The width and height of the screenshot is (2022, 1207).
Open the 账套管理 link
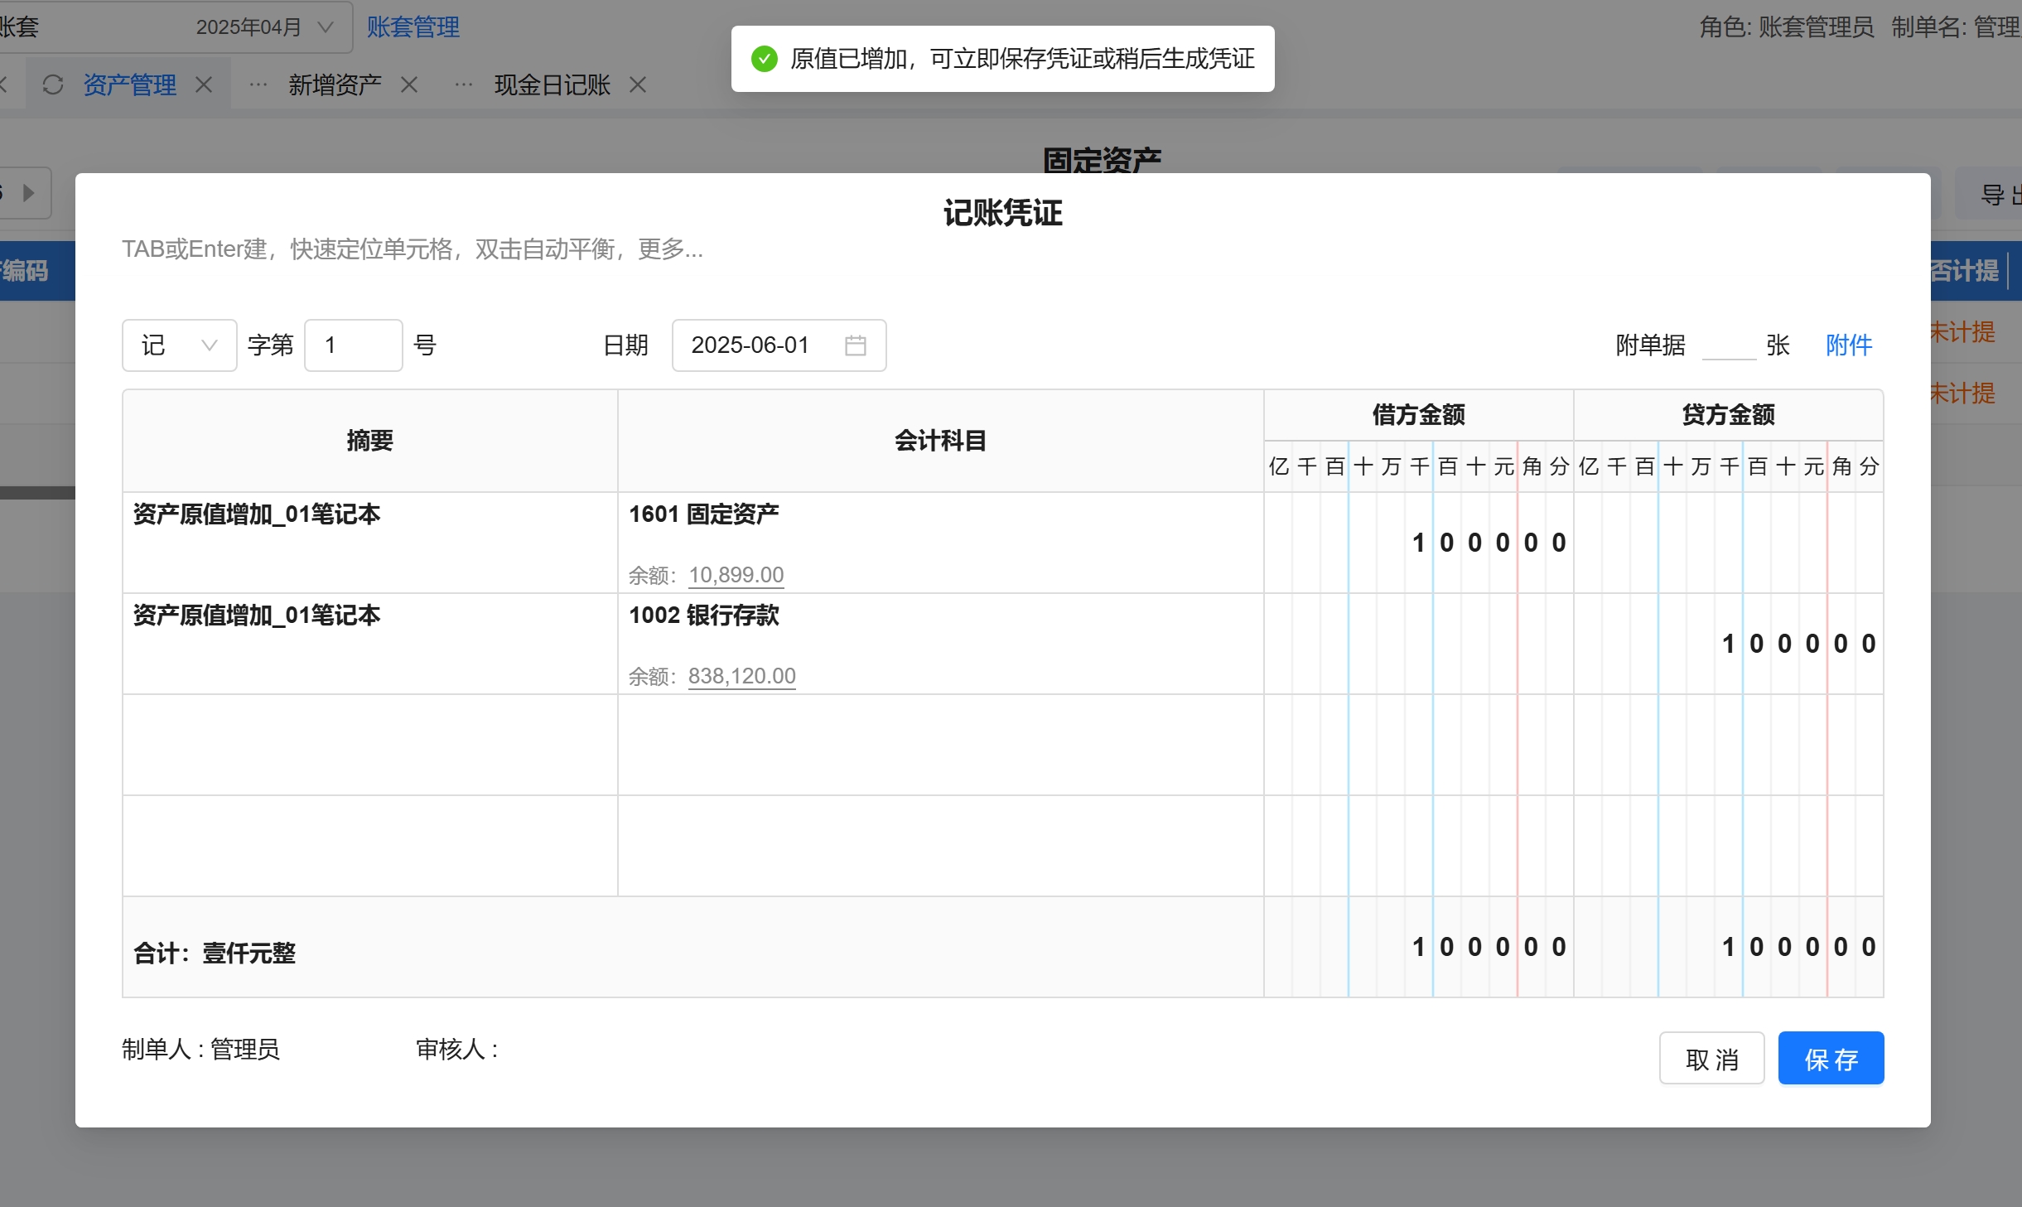413,27
